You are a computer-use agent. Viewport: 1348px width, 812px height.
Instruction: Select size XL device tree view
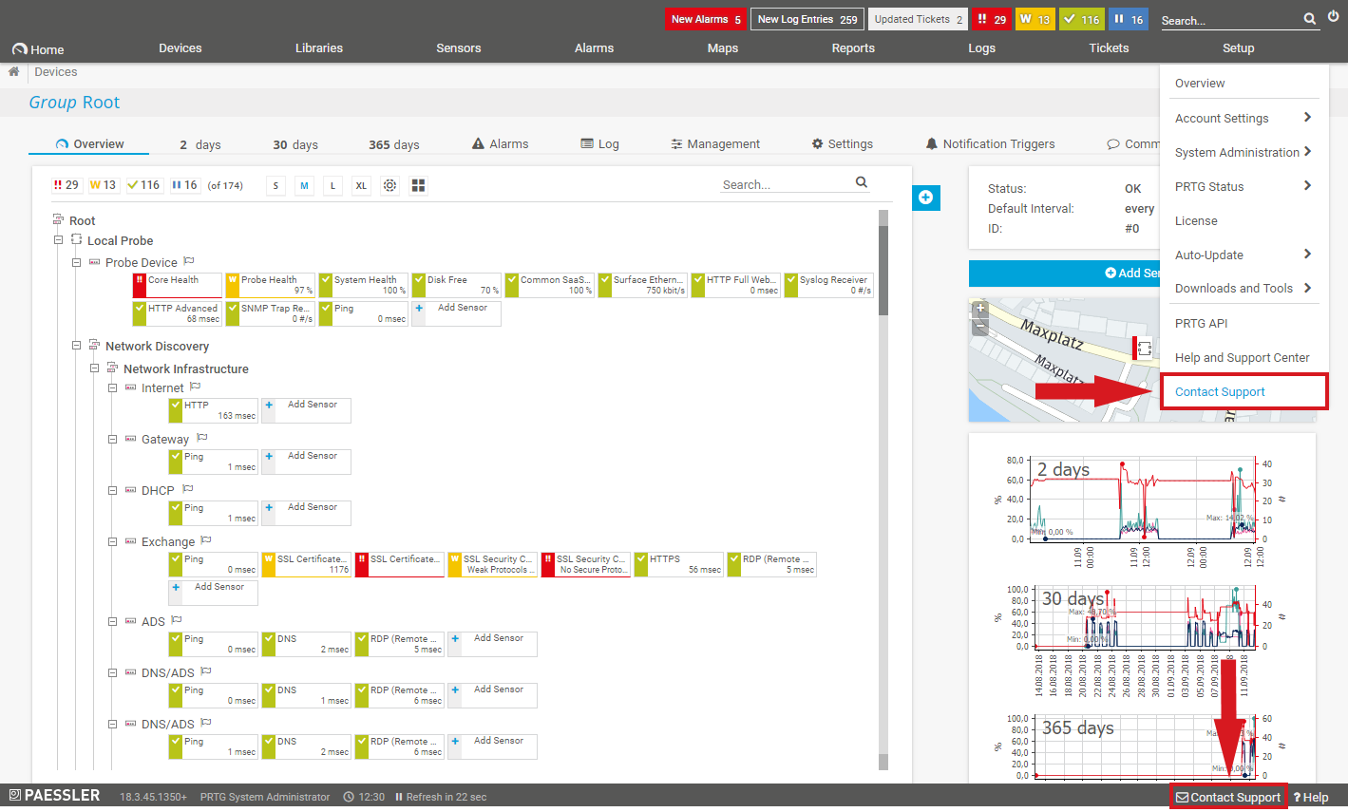[x=361, y=185]
